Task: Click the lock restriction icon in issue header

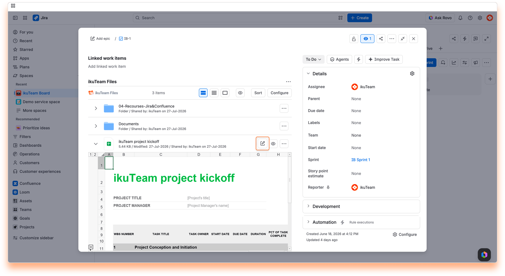Action: [x=354, y=39]
